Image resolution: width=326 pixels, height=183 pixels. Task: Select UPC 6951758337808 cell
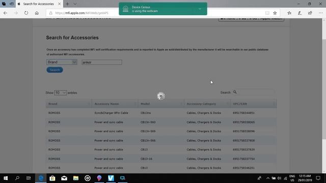click(x=243, y=140)
